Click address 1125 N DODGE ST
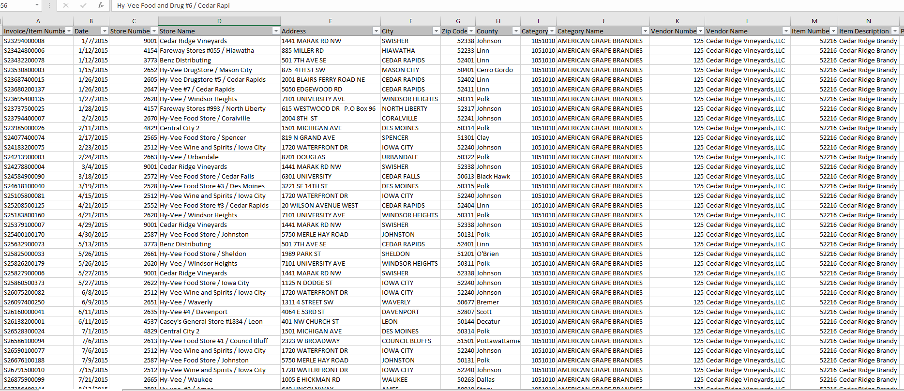 click(x=331, y=283)
